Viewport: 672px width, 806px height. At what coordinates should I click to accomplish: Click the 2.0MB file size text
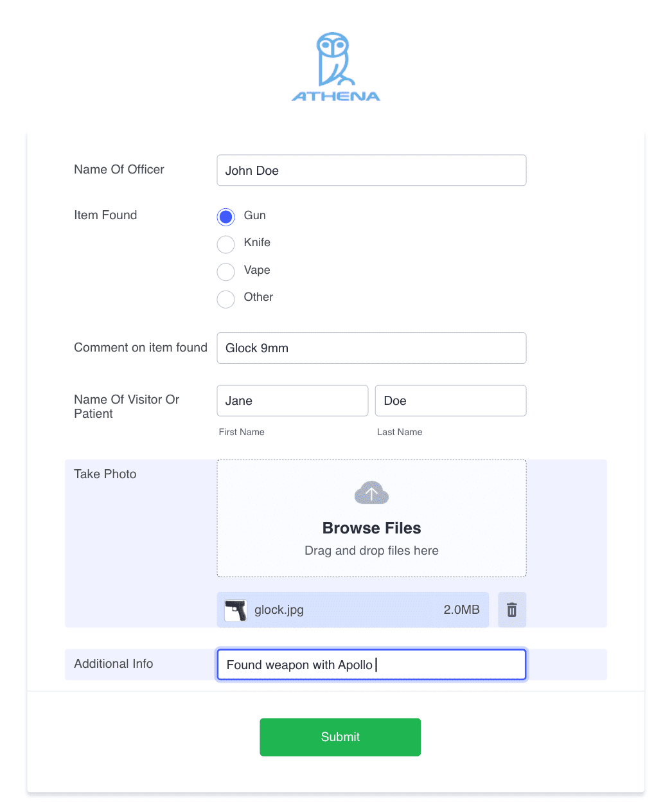[461, 610]
